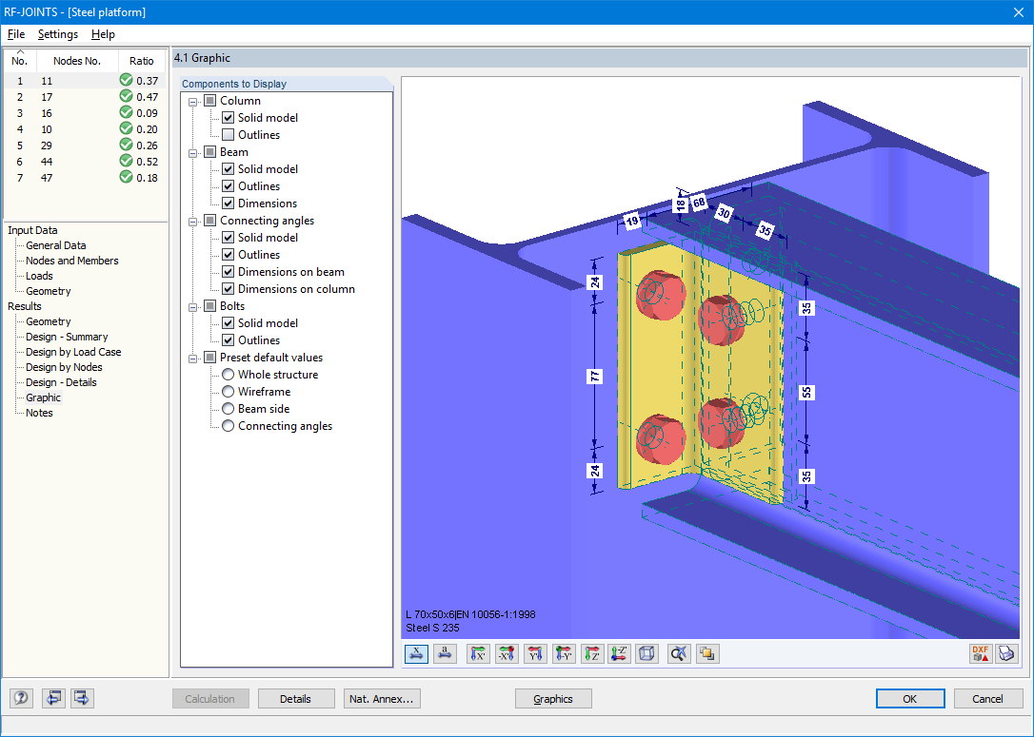The image size is (1034, 737).
Task: Select row 6 with node 44
Action: tap(85, 162)
